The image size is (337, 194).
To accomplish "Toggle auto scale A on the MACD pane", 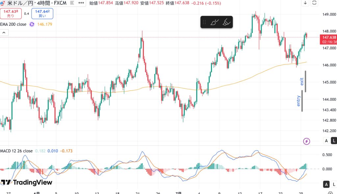I will 326,184.
